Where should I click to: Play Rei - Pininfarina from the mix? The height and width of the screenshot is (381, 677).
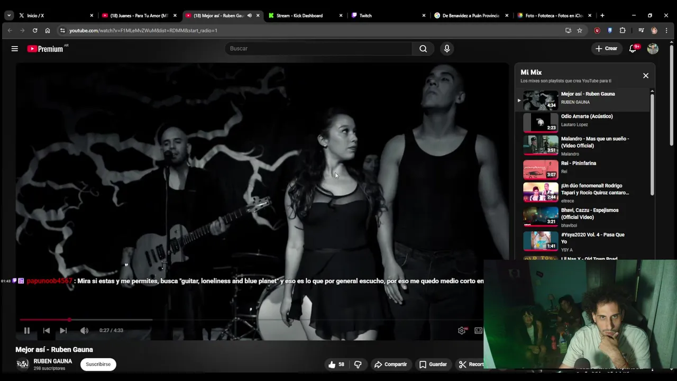[x=582, y=169]
